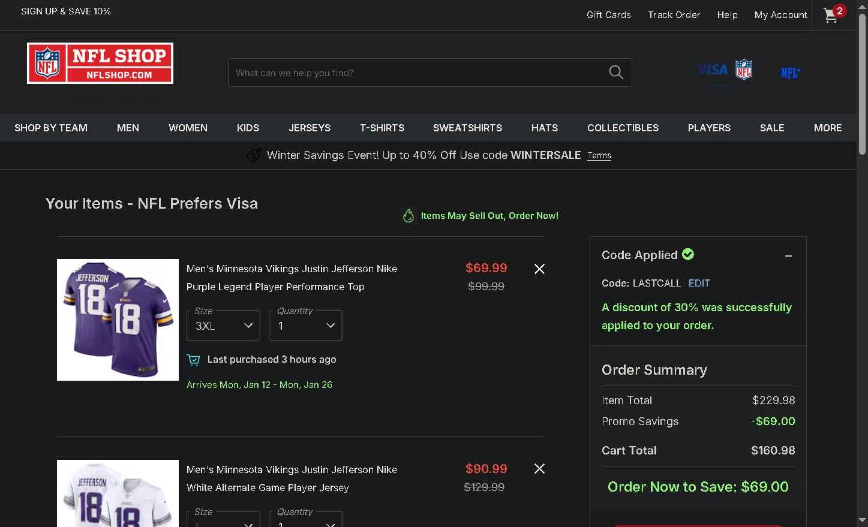
Task: Click the Purple Legend Player Performance Top title
Action: [292, 278]
